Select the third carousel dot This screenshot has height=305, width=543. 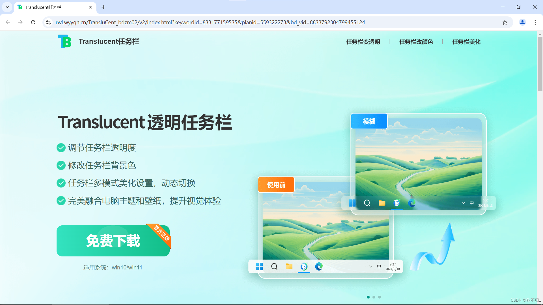(380, 297)
